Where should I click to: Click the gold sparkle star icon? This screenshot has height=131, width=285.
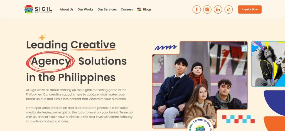click(42, 37)
